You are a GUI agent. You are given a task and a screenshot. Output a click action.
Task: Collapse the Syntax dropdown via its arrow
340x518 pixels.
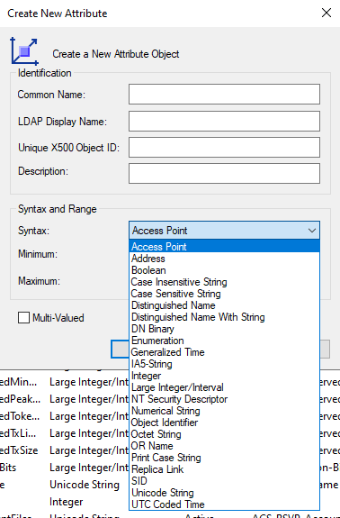tap(311, 231)
